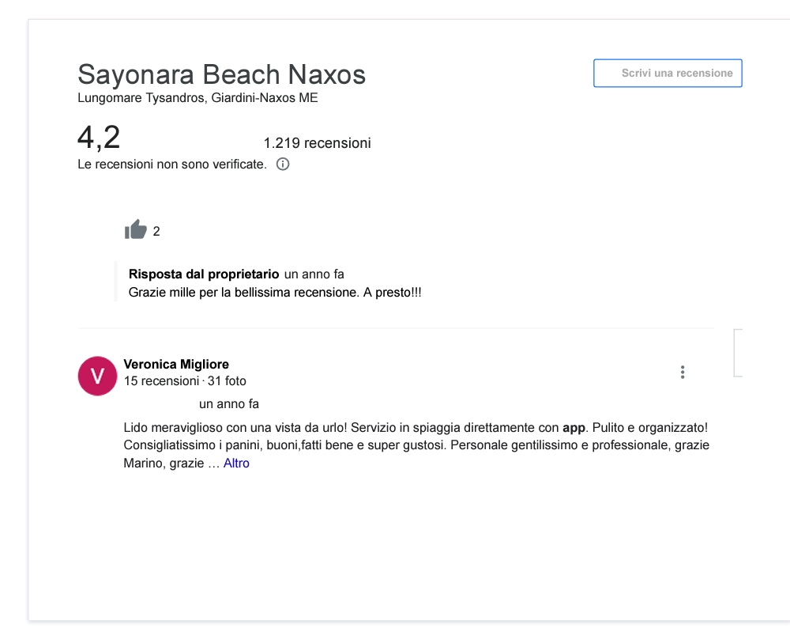The image size is (790, 628).
Task: Click the Sayonara Beach Naxos title
Action: pos(221,74)
